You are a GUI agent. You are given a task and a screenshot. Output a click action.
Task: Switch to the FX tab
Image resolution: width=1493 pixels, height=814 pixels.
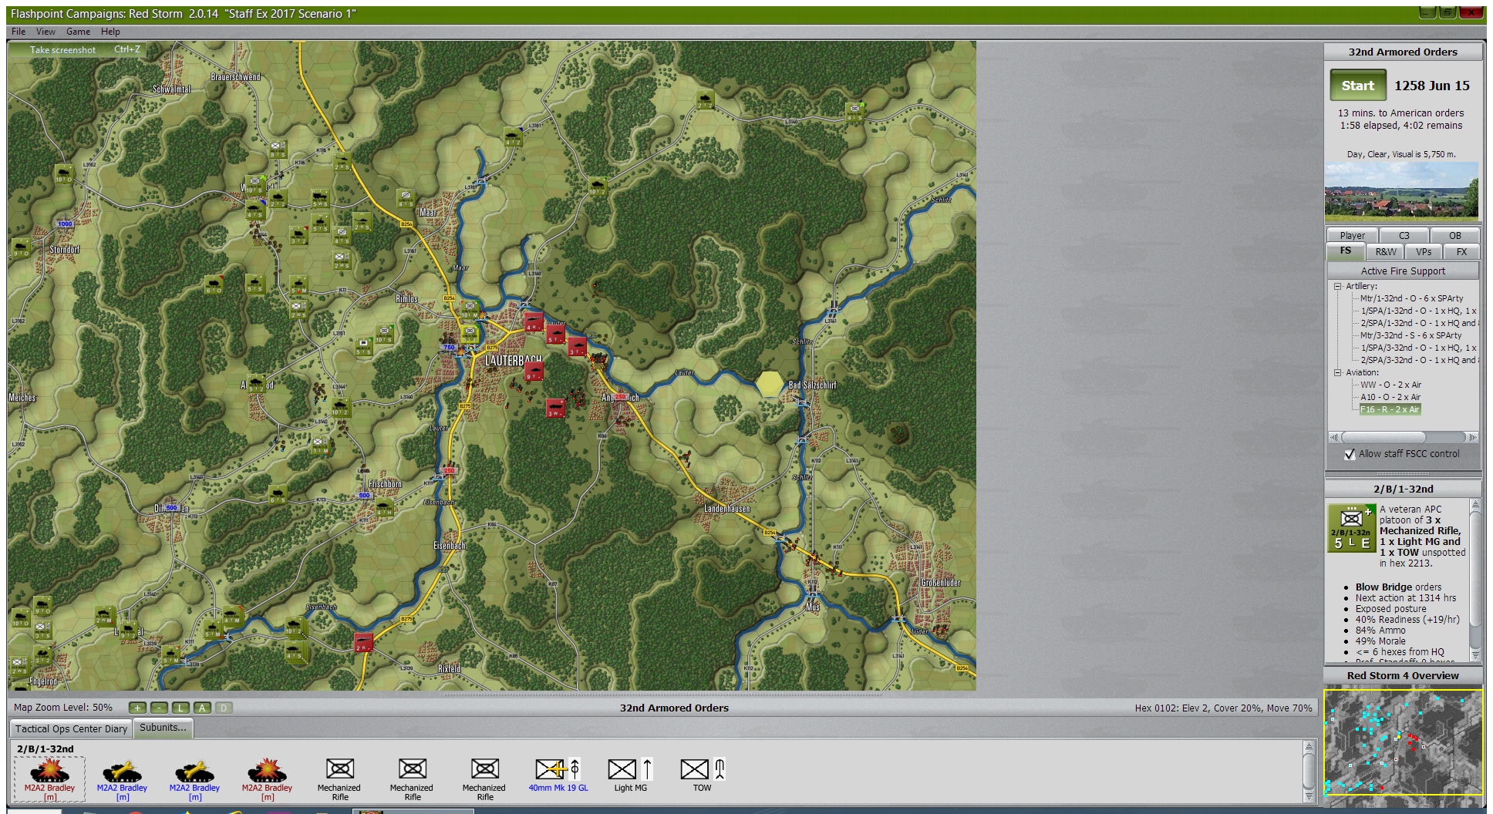click(1461, 252)
